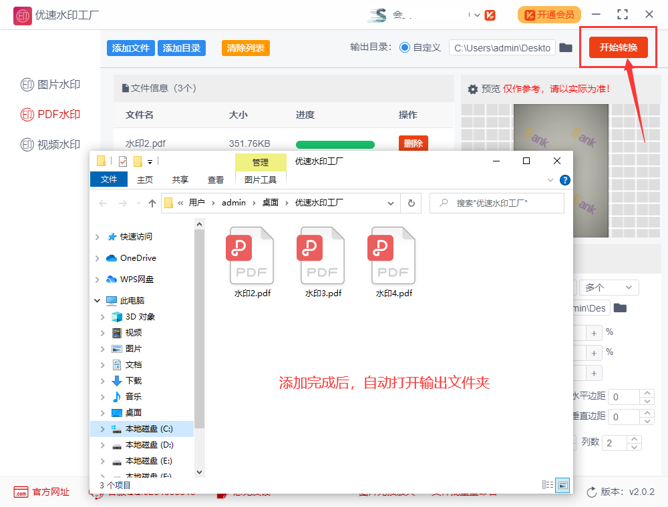Click the 添加文件 button
668x507 pixels.
coord(131,48)
